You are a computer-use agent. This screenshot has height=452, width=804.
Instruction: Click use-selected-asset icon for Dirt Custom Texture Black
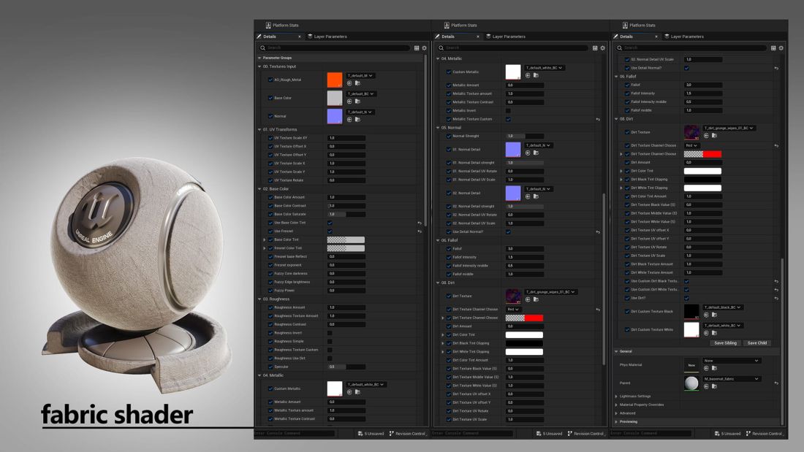click(x=706, y=315)
